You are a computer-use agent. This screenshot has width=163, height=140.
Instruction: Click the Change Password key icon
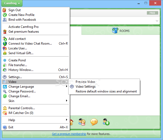[x=5, y=91]
